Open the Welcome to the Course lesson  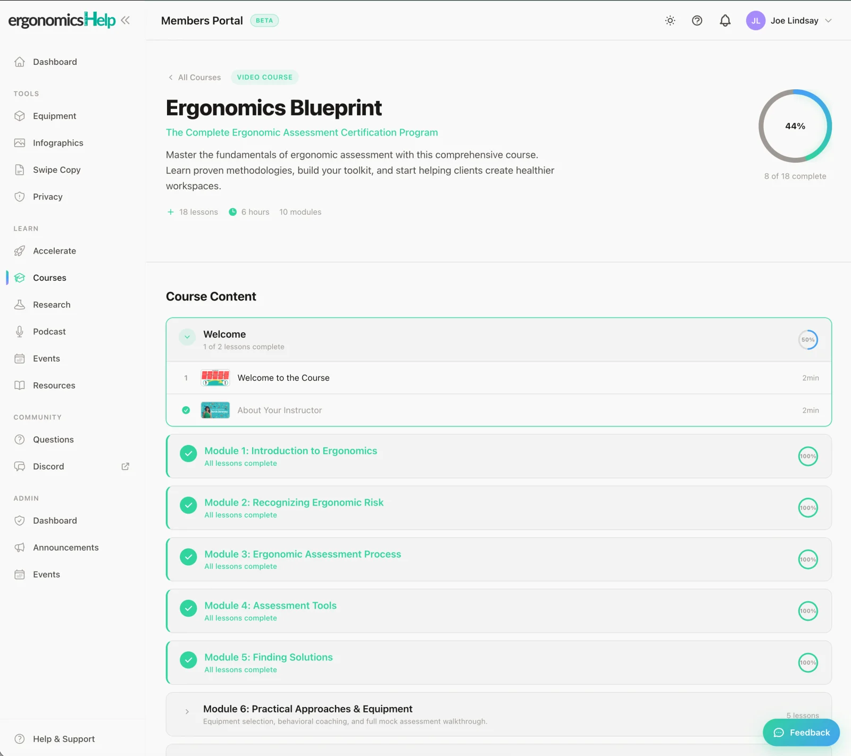point(499,378)
